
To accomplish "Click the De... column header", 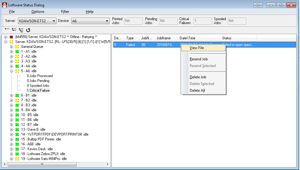I will point(118,38).
